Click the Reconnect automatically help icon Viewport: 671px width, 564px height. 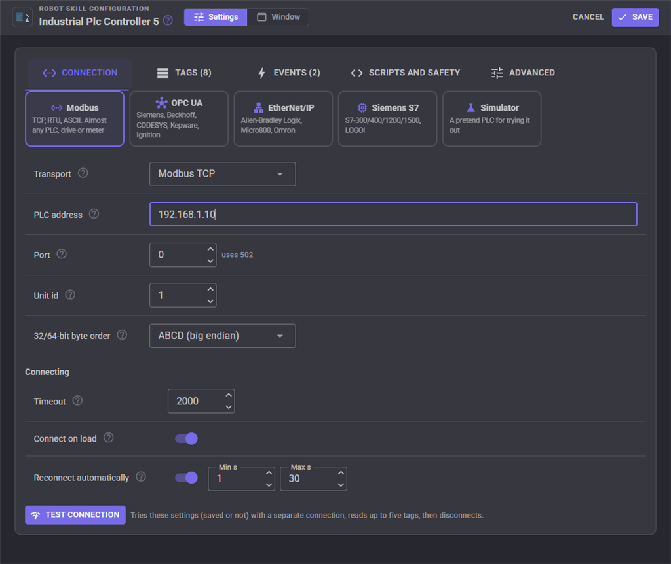pyautogui.click(x=141, y=477)
